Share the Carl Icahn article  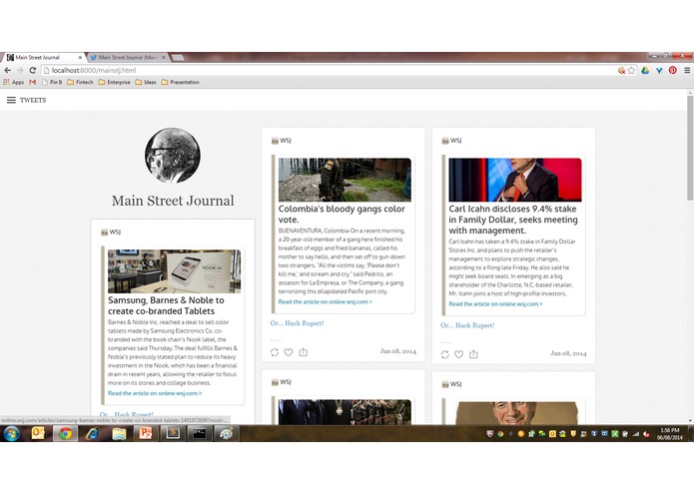(x=473, y=354)
